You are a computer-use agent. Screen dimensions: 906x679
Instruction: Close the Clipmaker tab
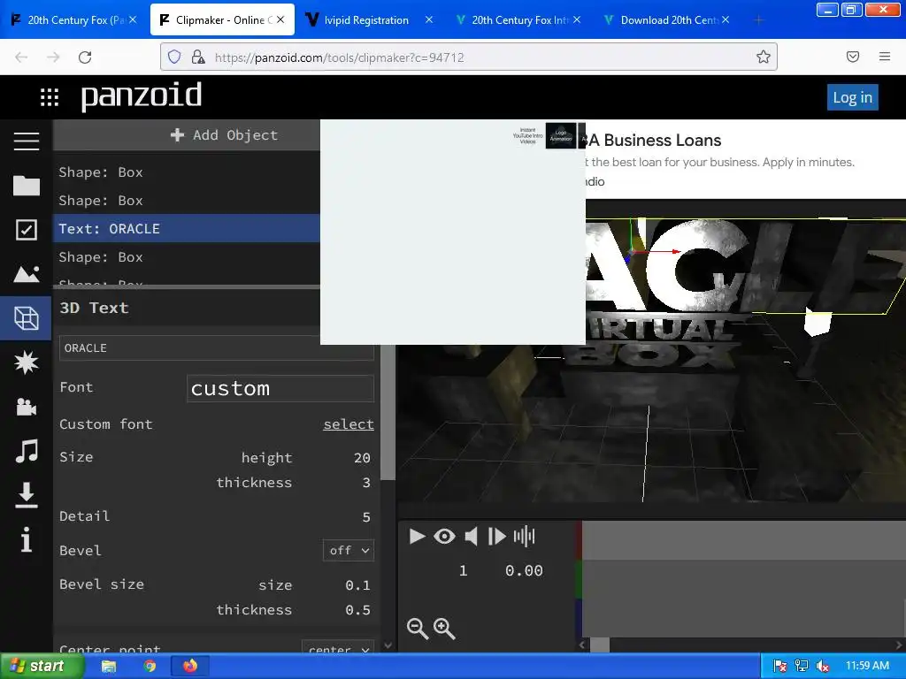tap(280, 19)
